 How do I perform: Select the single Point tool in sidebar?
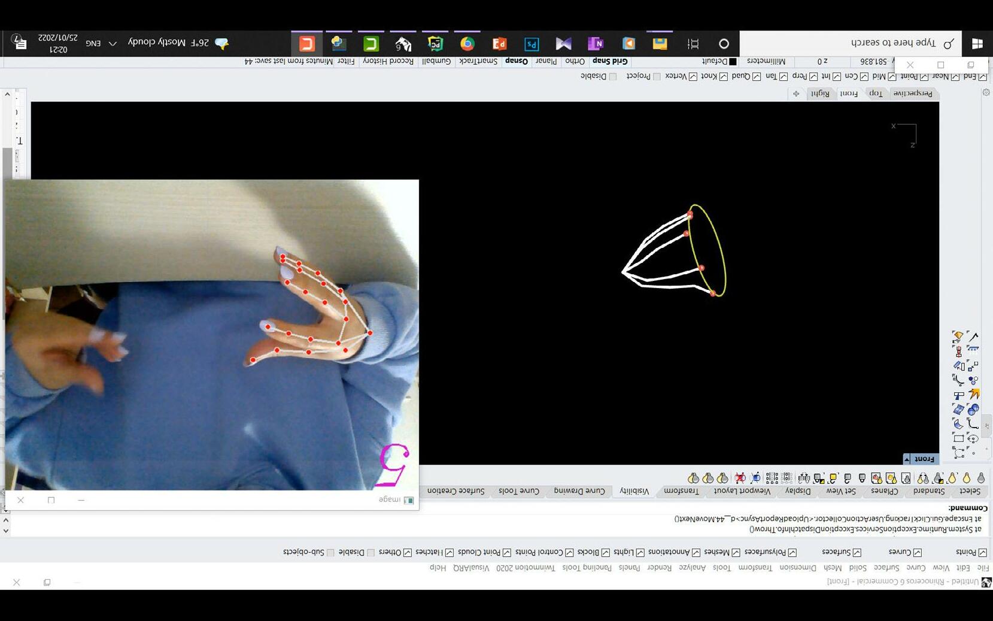point(973,453)
